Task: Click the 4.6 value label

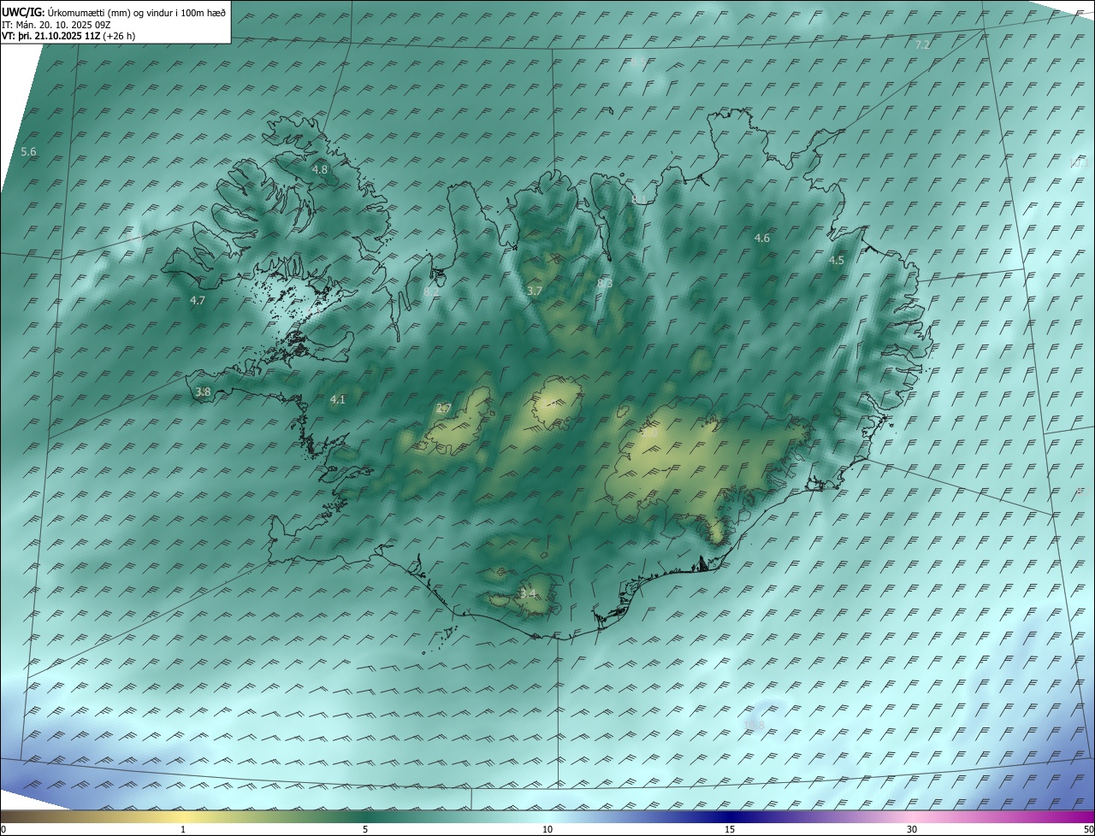Action: pyautogui.click(x=762, y=238)
